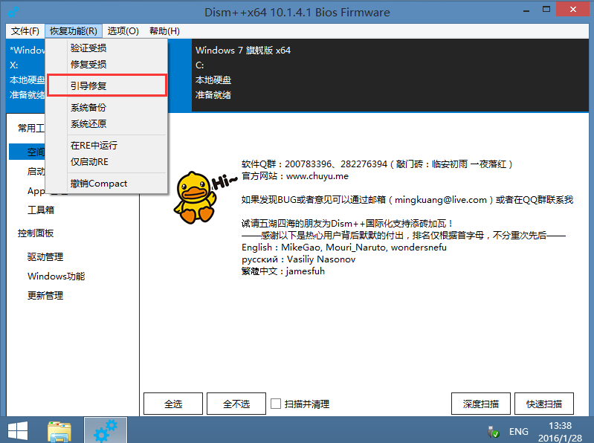Choose 修复受损 from the menu
Viewport: 594px width, 443px height.
click(107, 65)
